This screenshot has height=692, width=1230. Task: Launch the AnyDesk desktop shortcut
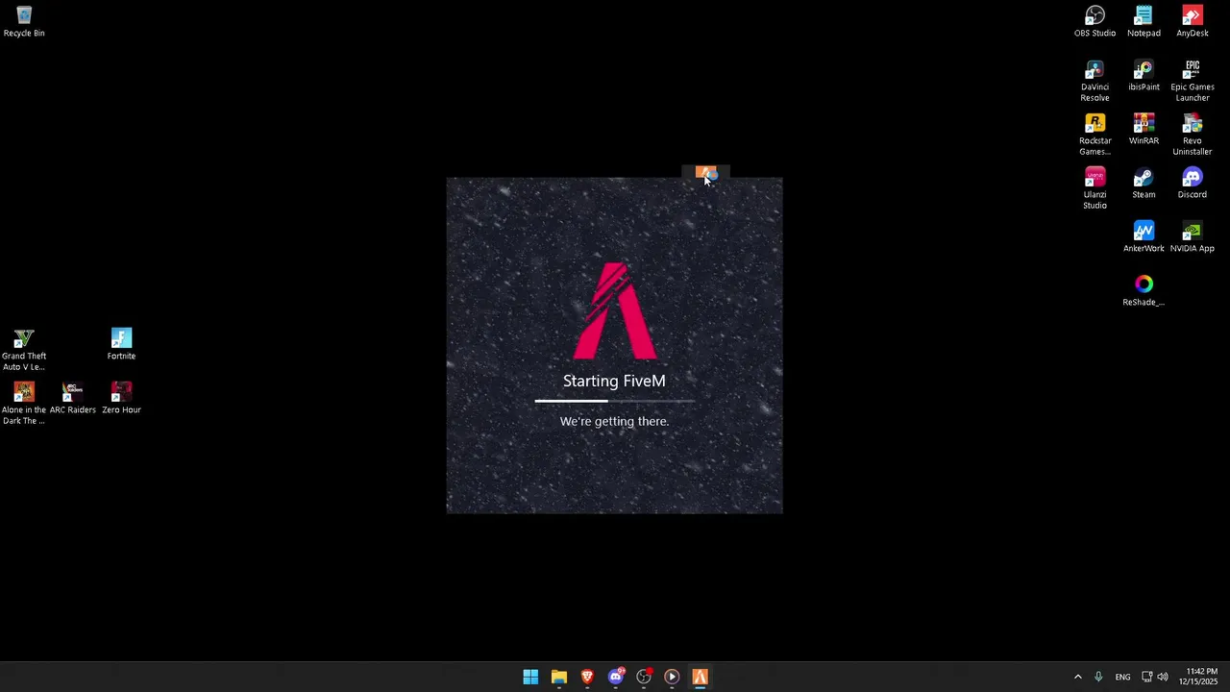click(x=1192, y=21)
